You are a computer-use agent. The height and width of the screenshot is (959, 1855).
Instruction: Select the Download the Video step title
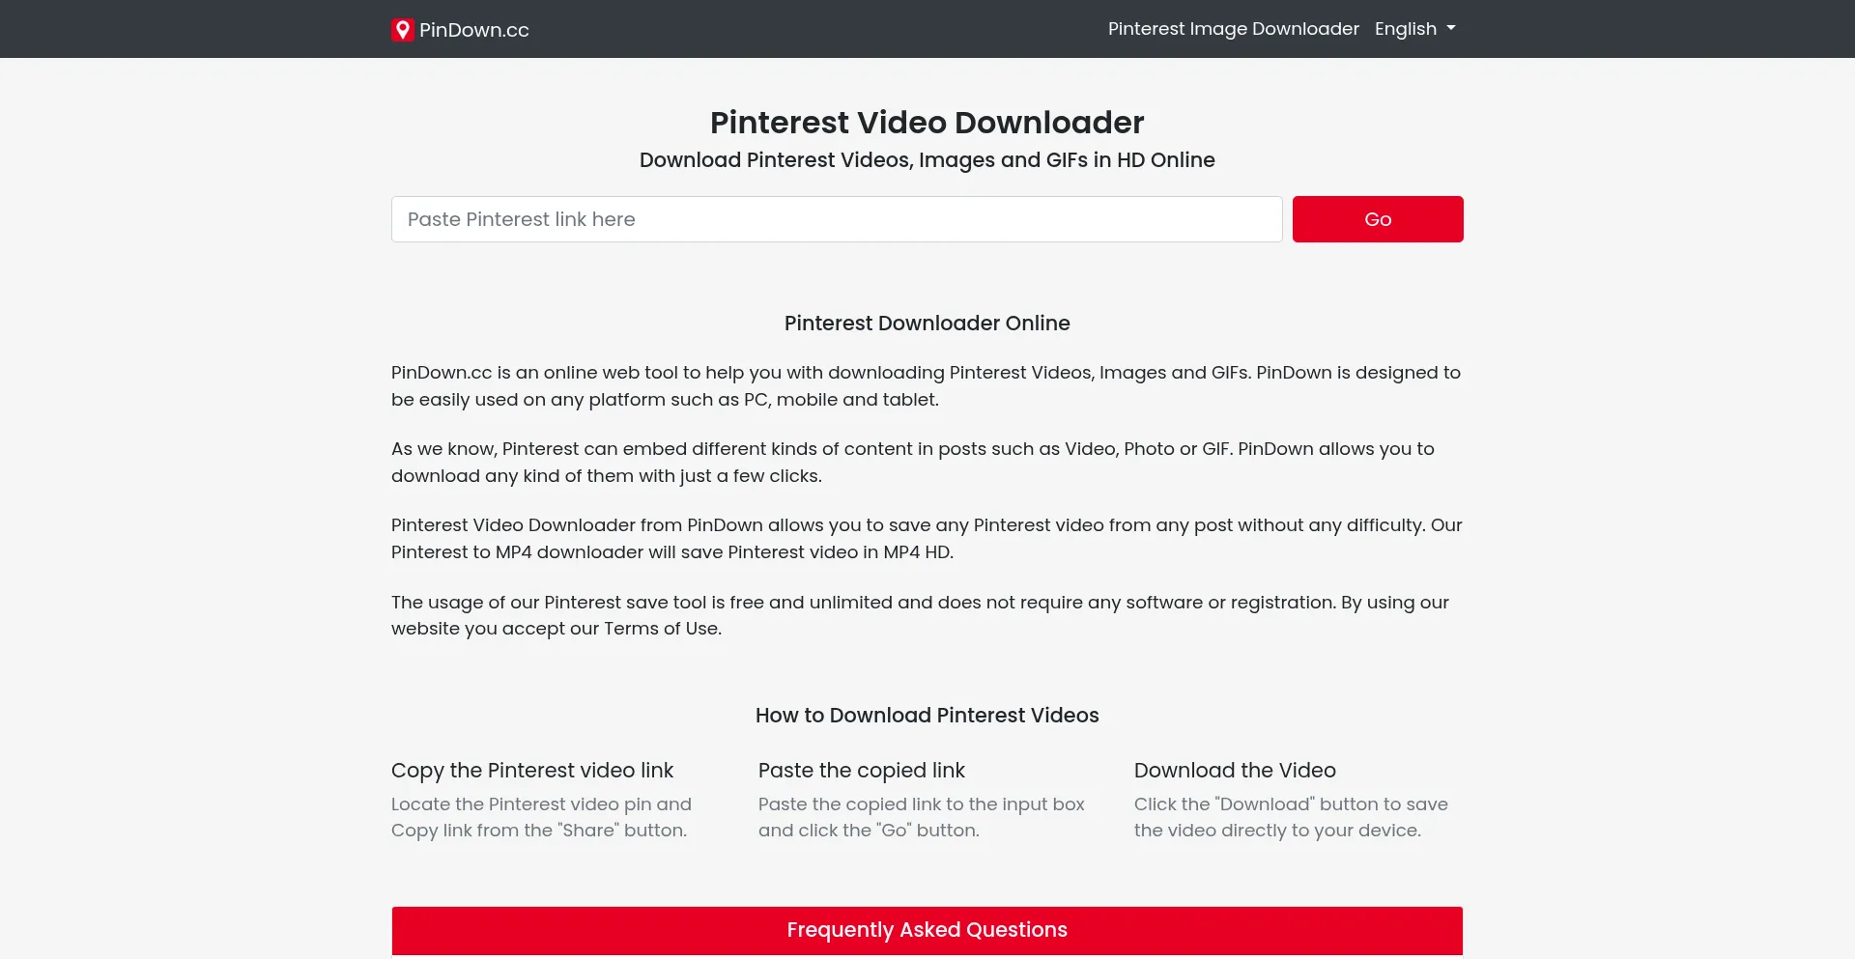(1234, 771)
